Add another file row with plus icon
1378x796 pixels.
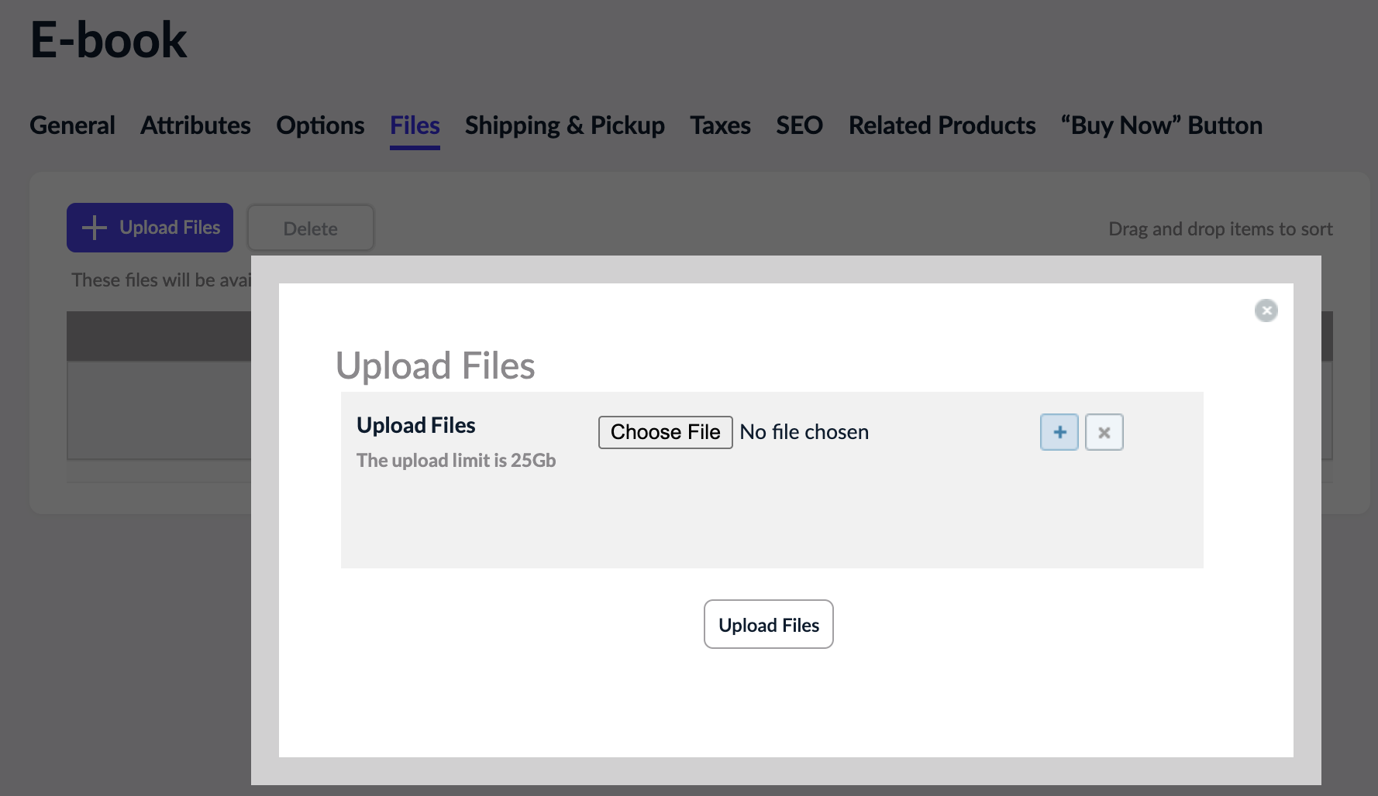pos(1059,432)
